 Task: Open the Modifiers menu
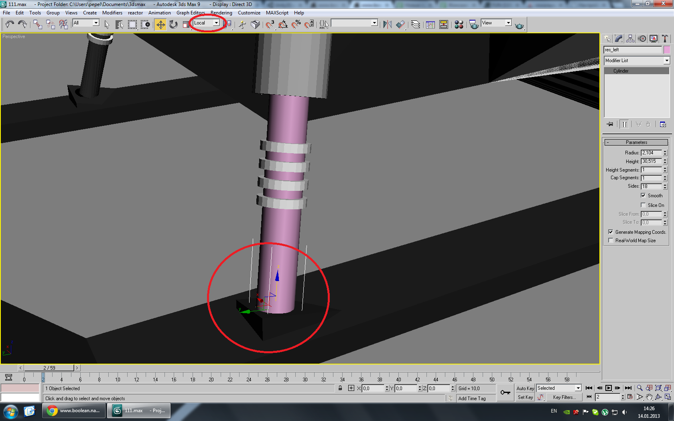112,13
